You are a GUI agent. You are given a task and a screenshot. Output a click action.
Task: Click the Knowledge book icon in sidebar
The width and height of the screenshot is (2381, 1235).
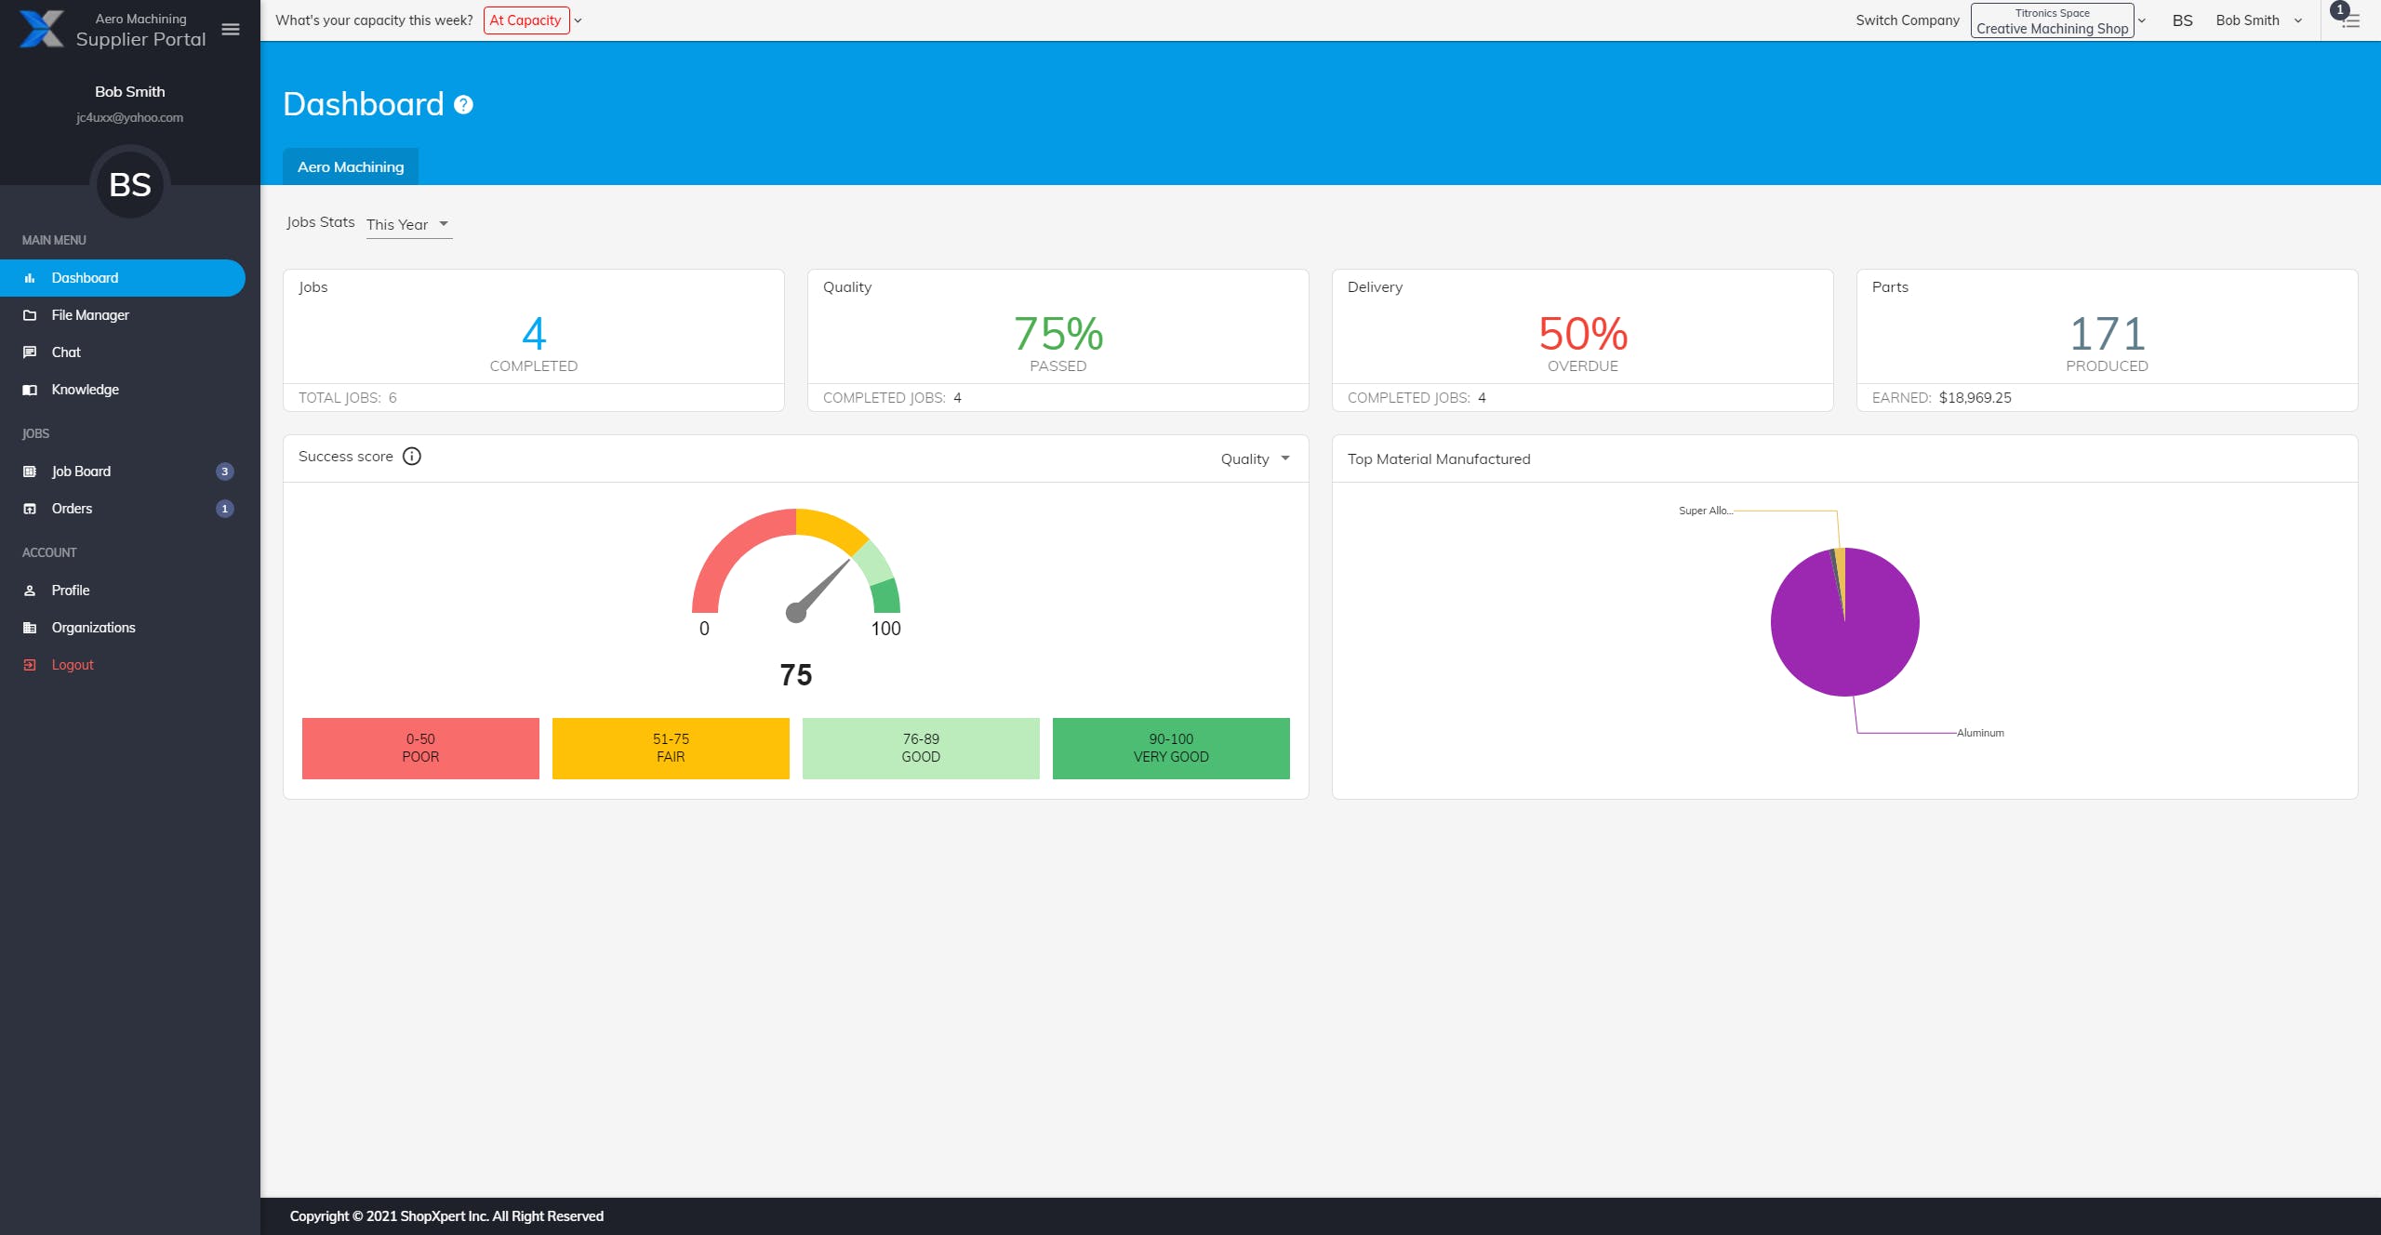click(30, 390)
